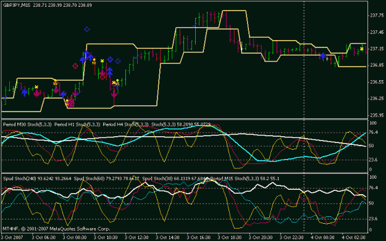Screen dimensions: 386x241
Task: Select the Spud Stoch(60) indicator label
Action: pos(90,179)
